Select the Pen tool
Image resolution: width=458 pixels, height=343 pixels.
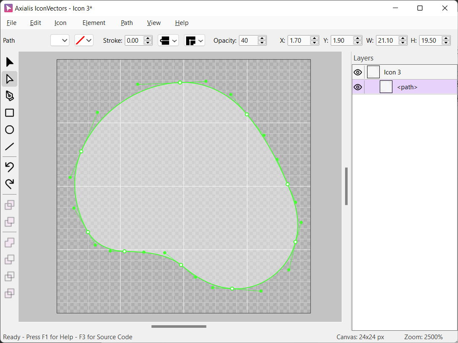click(x=9, y=96)
